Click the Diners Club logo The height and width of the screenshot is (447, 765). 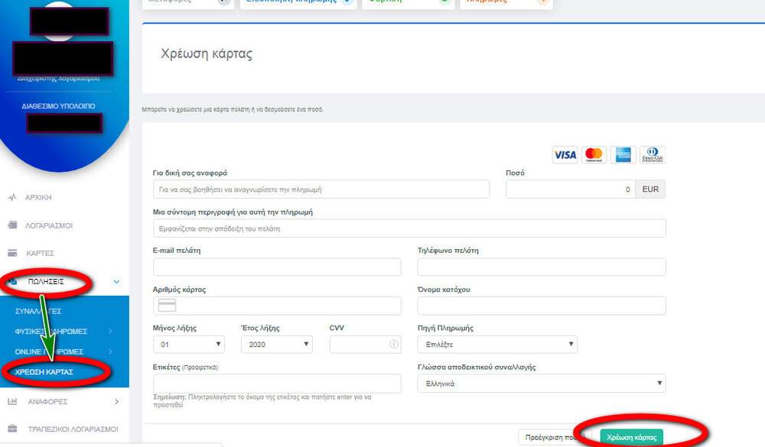[652, 154]
